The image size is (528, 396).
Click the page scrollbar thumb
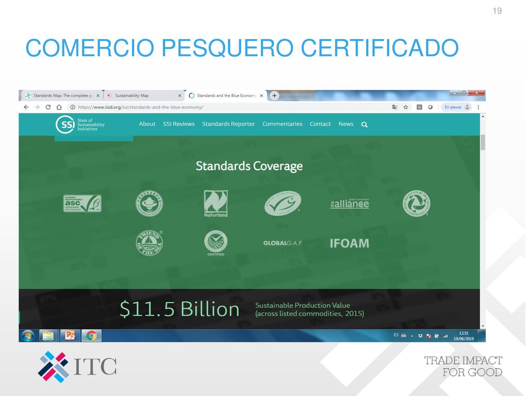(x=483, y=142)
